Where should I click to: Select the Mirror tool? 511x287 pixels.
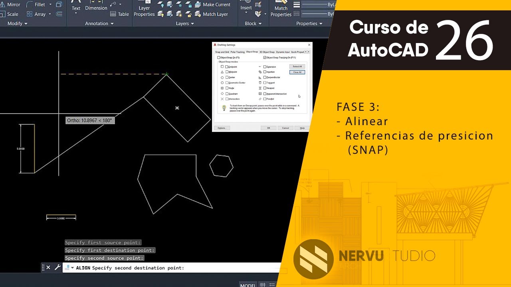[x=10, y=4]
